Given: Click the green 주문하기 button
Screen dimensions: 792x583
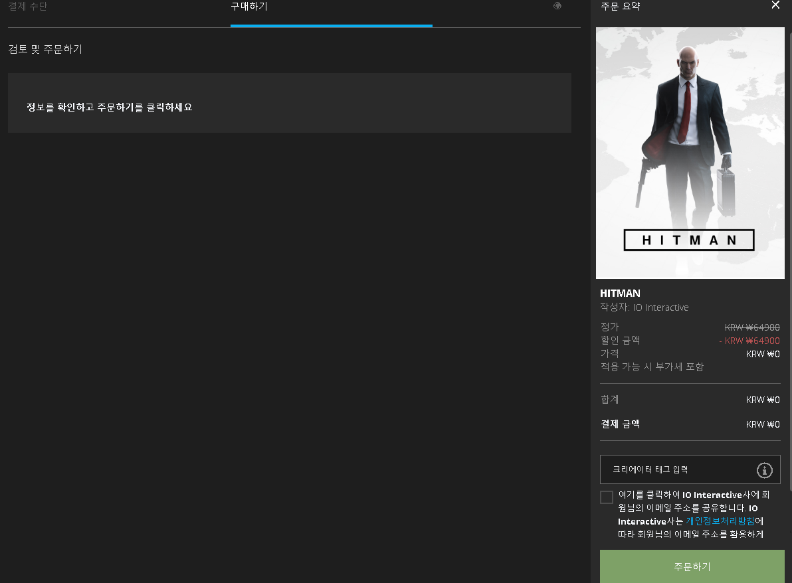Looking at the screenshot, I should tap(692, 566).
